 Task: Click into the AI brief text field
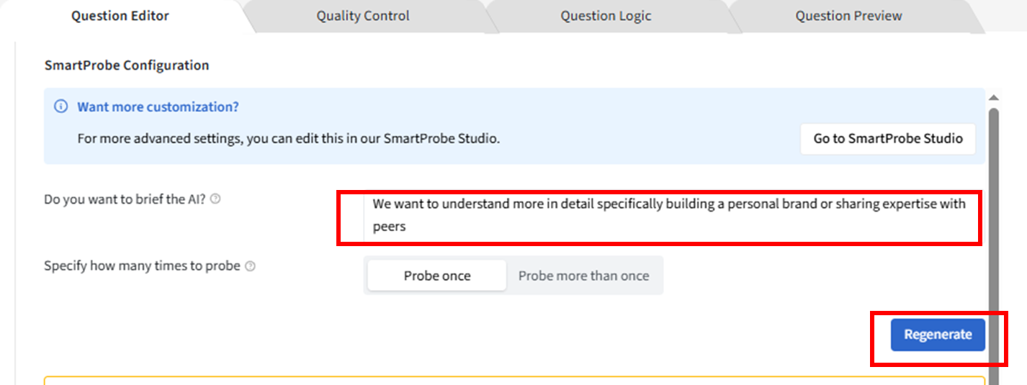[668, 215]
